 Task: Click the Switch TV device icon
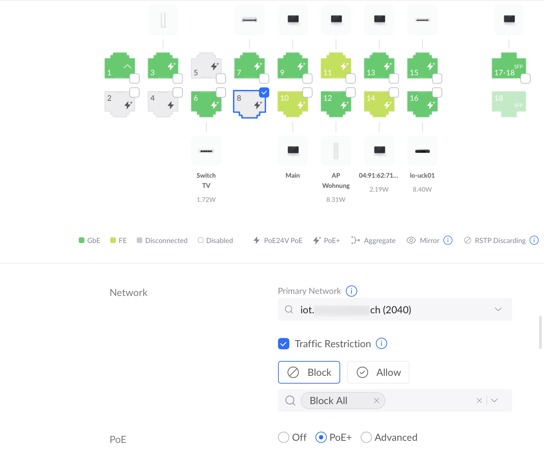pyautogui.click(x=206, y=151)
